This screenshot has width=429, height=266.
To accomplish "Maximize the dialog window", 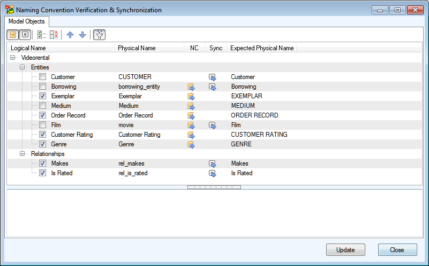I will point(397,10).
